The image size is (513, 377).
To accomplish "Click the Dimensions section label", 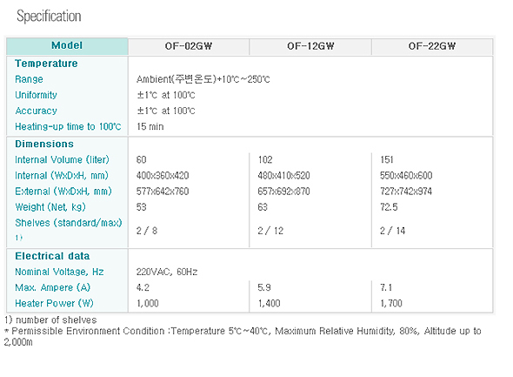I will pyautogui.click(x=44, y=144).
